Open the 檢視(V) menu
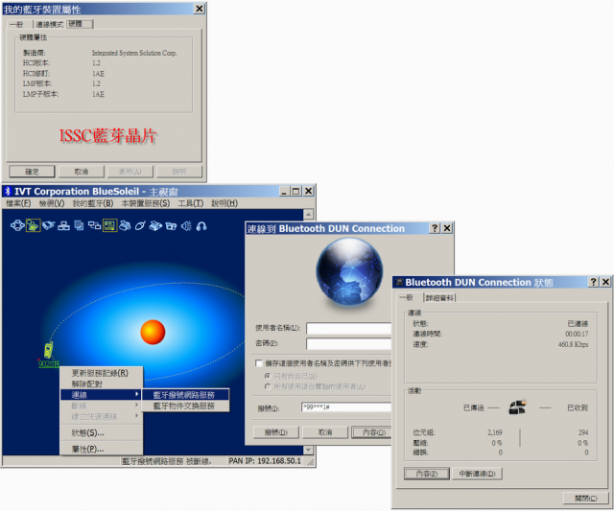This screenshot has height=511, width=614. 52,203
